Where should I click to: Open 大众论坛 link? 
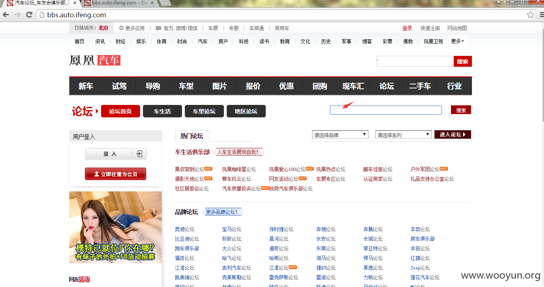pos(232,248)
